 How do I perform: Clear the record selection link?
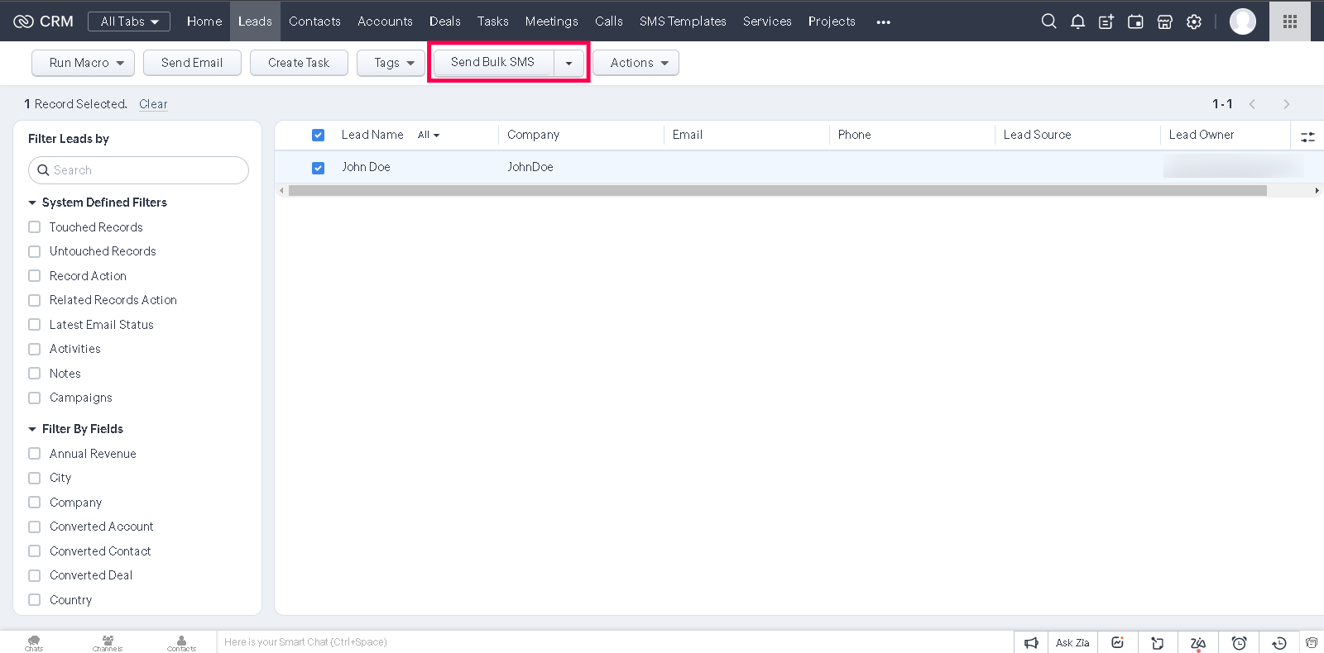point(153,104)
